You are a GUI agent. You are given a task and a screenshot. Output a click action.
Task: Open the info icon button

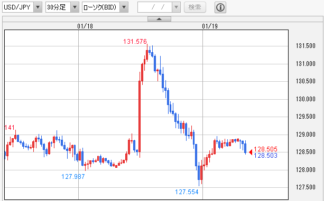220,7
